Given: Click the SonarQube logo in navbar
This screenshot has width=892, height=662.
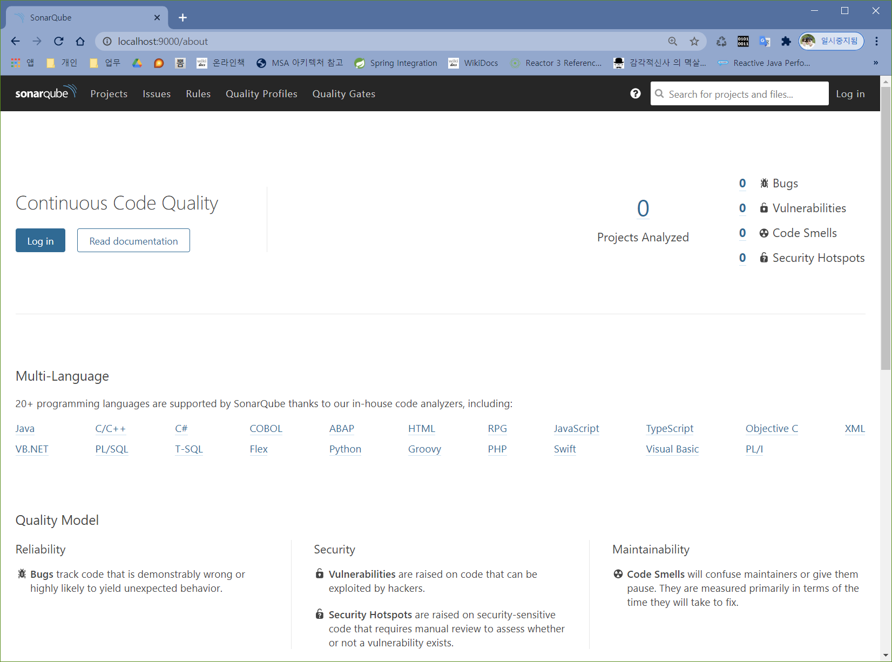Looking at the screenshot, I should [x=46, y=93].
